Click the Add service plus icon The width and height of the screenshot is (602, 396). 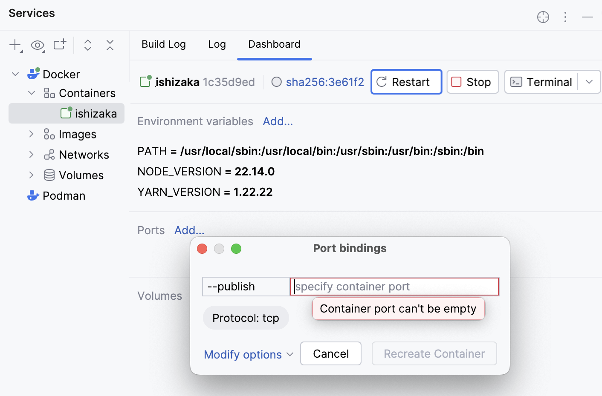click(x=14, y=45)
